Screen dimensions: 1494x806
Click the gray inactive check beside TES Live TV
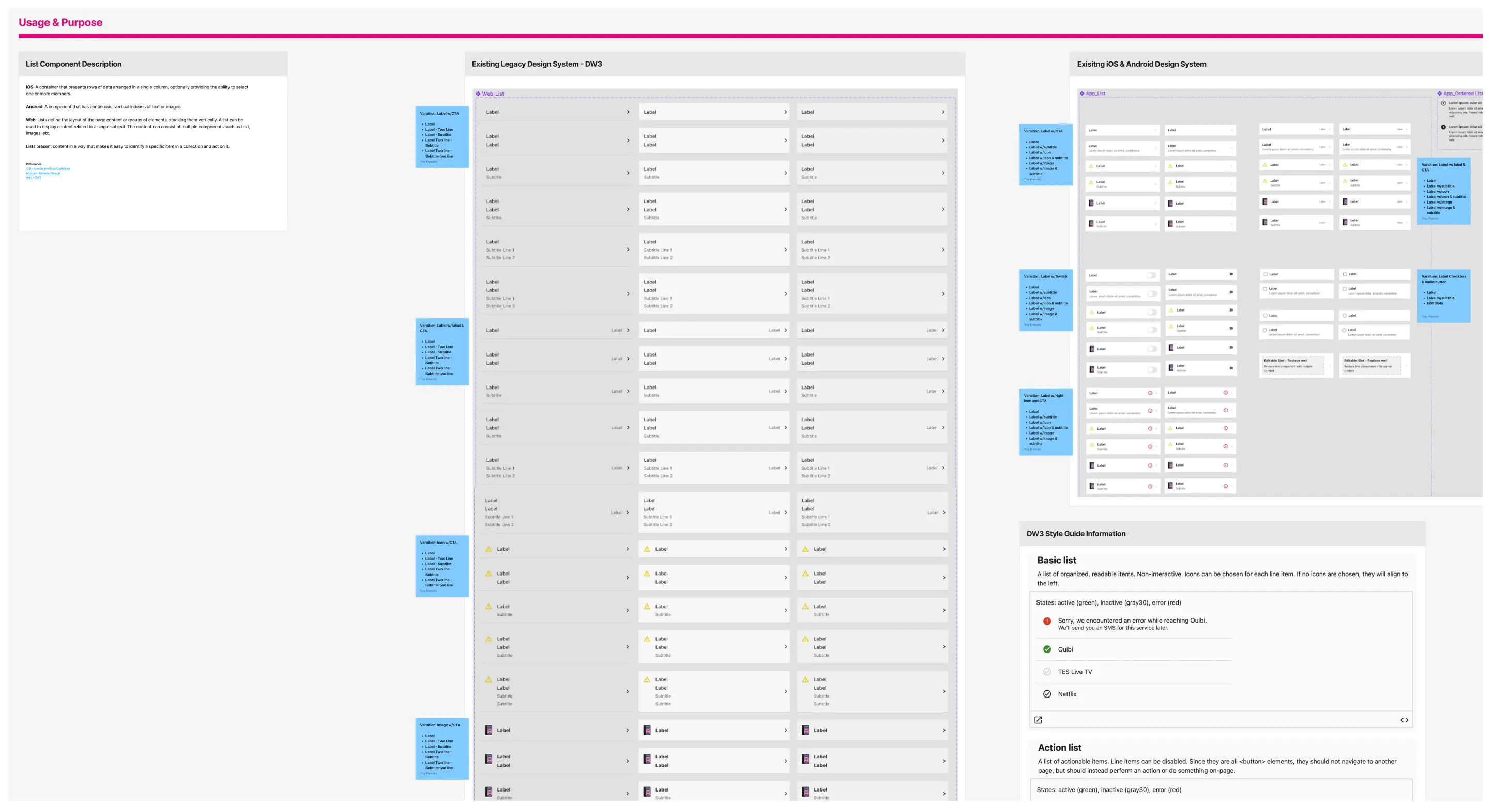[x=1047, y=672]
